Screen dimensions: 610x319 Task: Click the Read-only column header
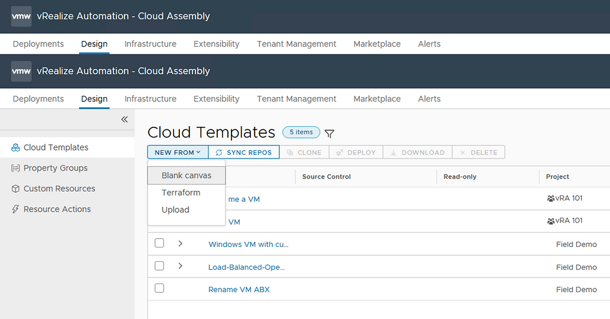coord(460,177)
